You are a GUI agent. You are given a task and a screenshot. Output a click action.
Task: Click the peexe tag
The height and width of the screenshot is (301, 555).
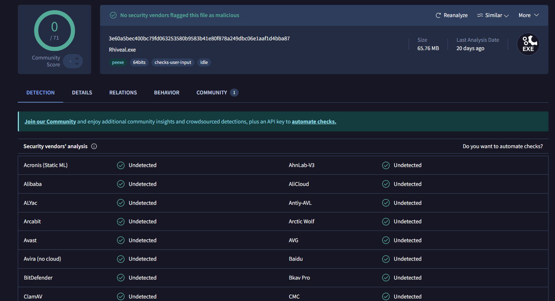tap(118, 62)
